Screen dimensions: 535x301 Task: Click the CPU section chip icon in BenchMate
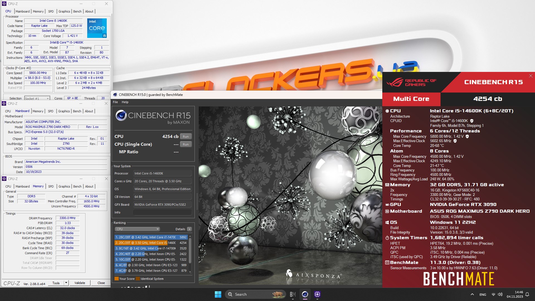[387, 111]
